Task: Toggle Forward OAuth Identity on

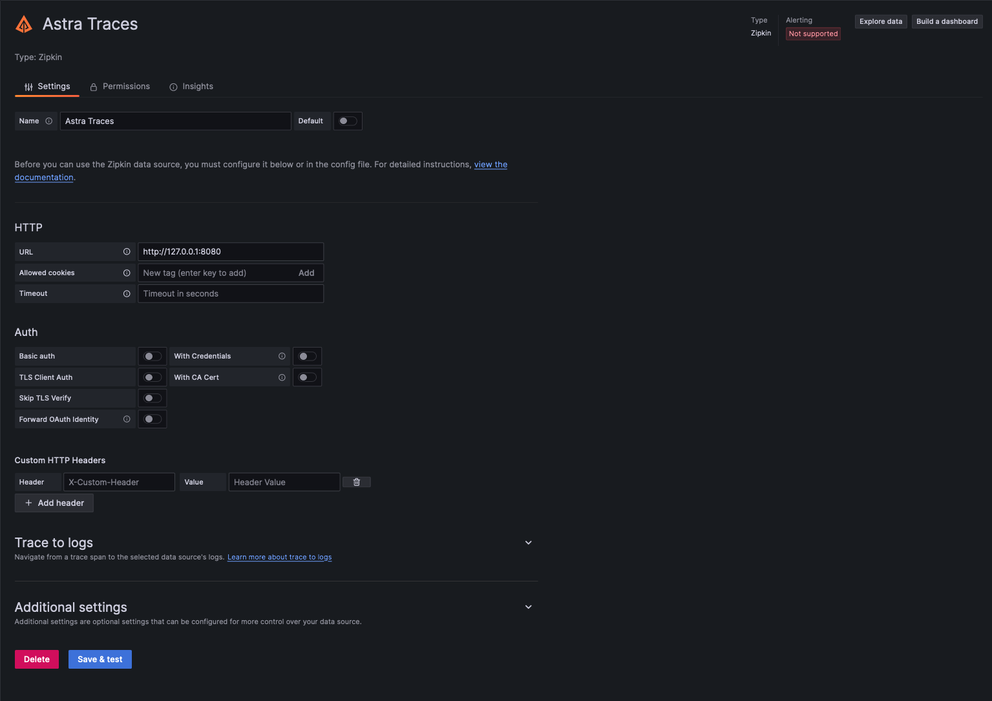Action: [153, 419]
